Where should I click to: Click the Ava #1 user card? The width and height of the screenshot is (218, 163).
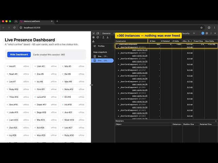pos(18,66)
